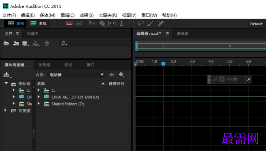Viewport: 266px width, 151px height.
Task: Open the 编辑(E) menu
Action: [x=28, y=15]
